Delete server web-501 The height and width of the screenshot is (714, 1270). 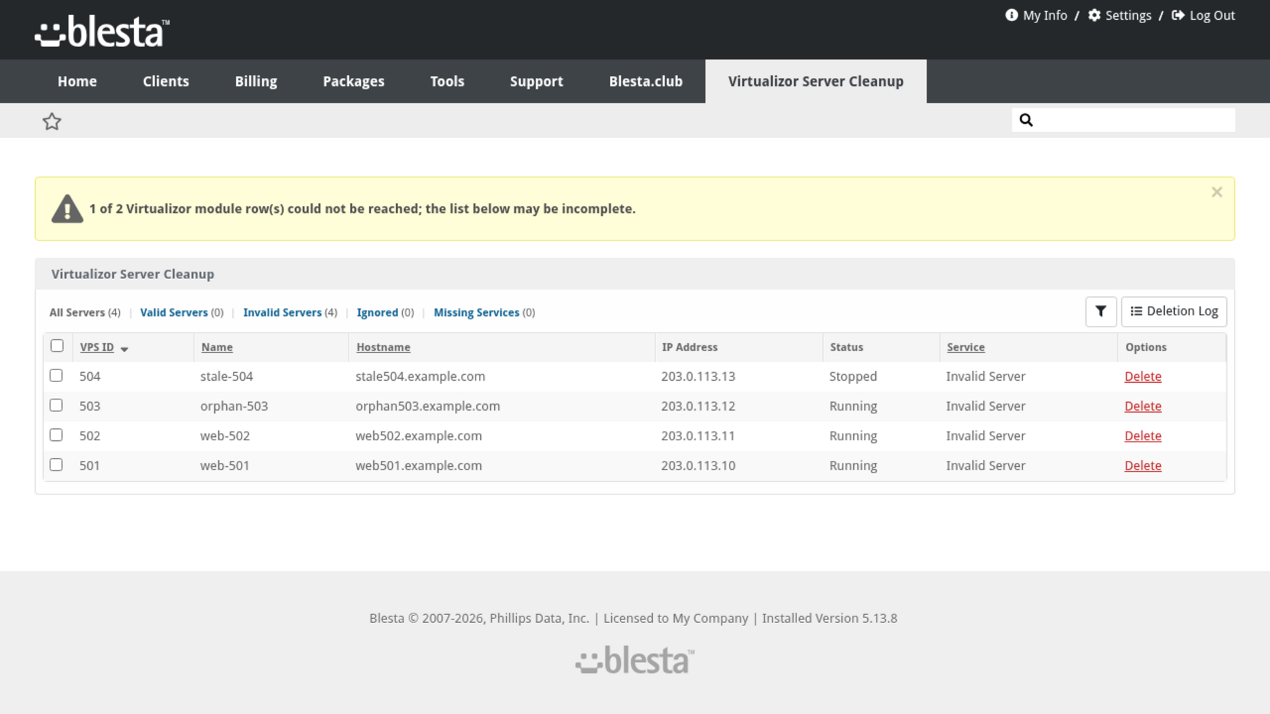tap(1142, 465)
